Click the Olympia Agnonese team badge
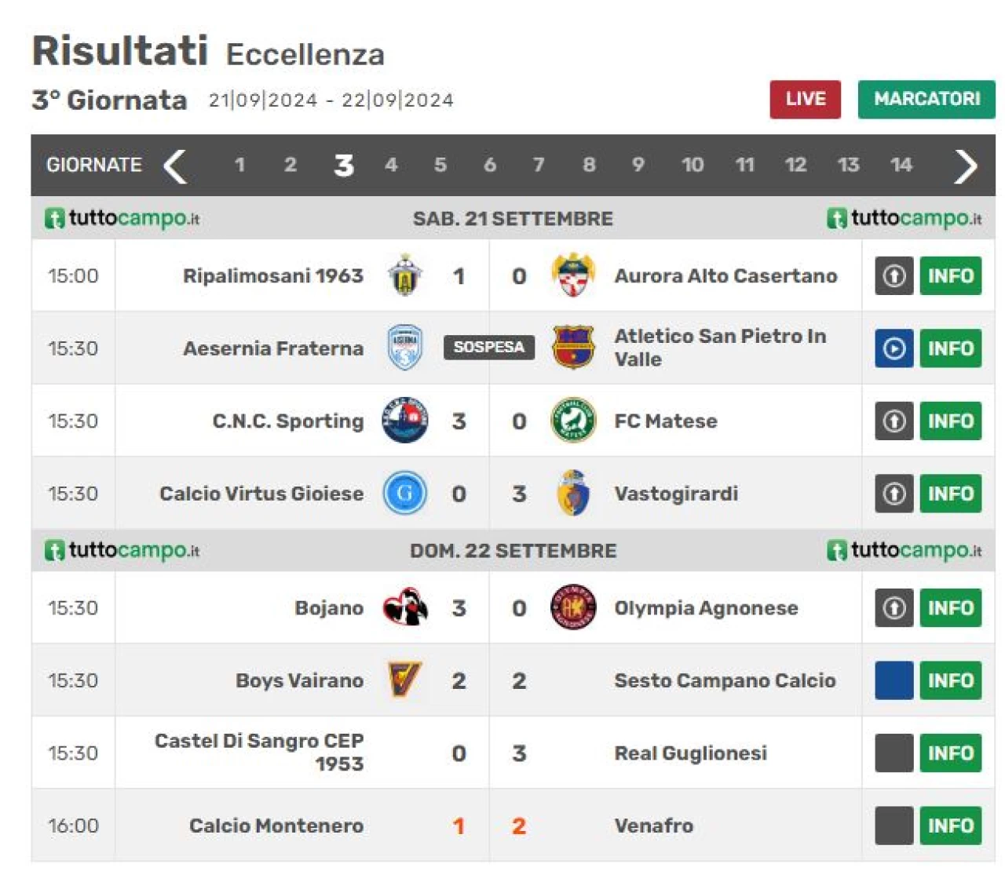This screenshot has width=1005, height=882. click(x=573, y=608)
